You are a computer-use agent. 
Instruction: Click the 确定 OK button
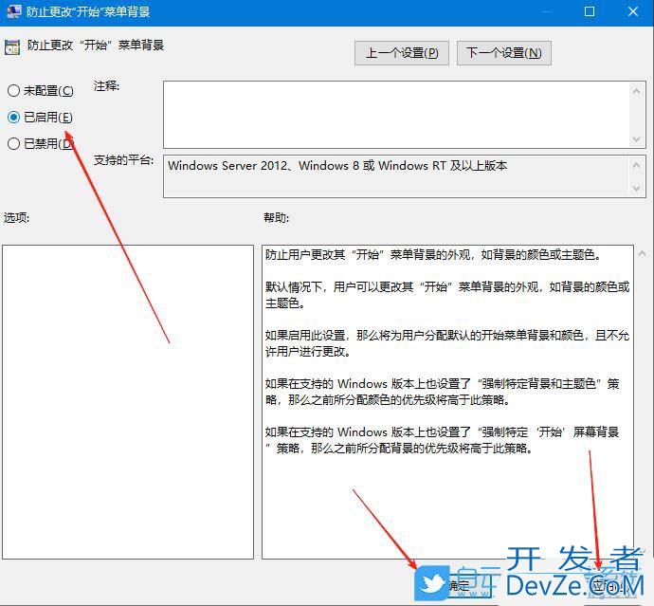pos(459,586)
